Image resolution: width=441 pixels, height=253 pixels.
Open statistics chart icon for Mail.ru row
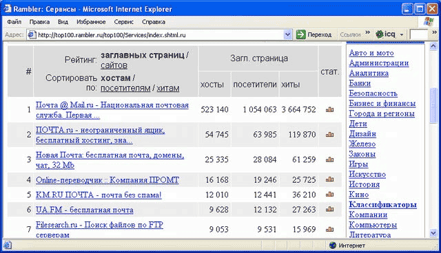[329, 110]
